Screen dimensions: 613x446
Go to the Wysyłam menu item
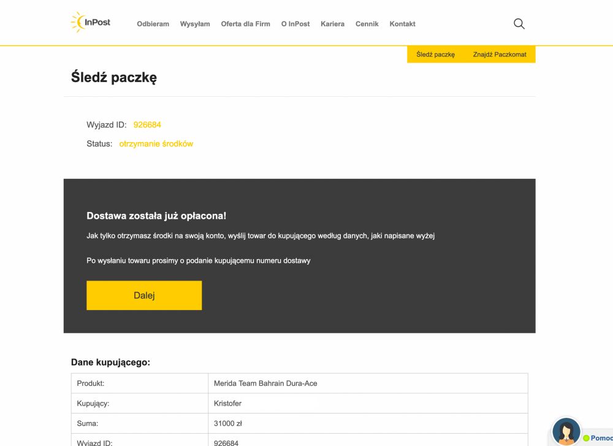tap(195, 24)
